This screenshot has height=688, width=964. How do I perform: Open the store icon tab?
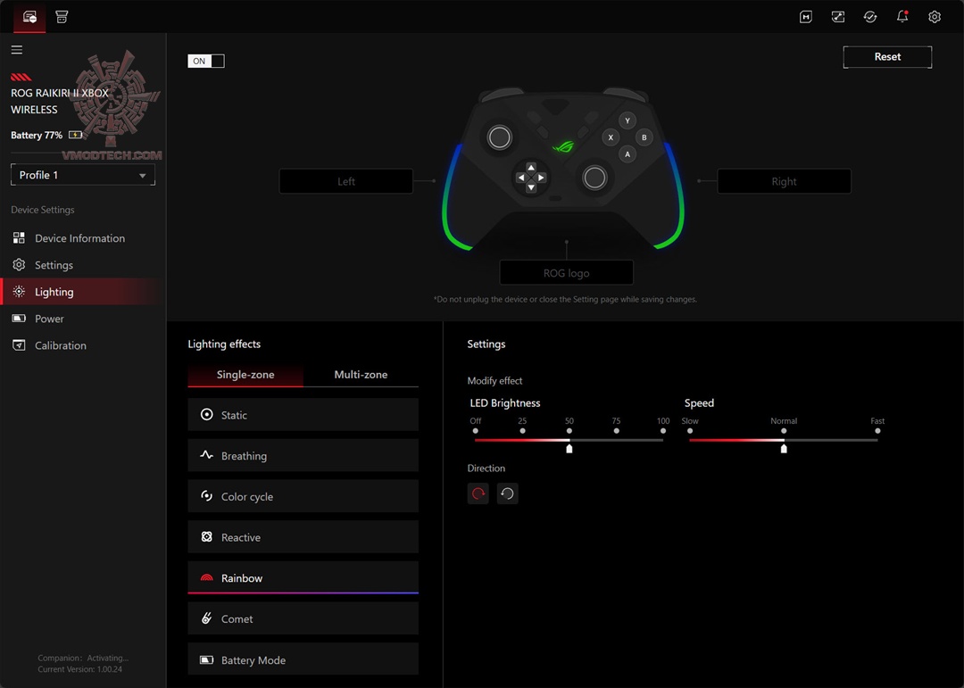tap(62, 17)
